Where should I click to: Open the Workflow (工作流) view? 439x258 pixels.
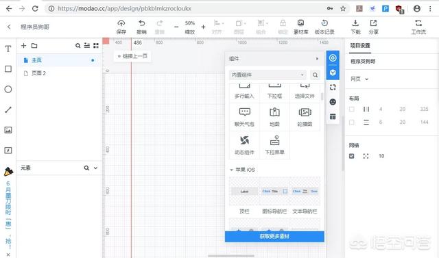click(418, 27)
